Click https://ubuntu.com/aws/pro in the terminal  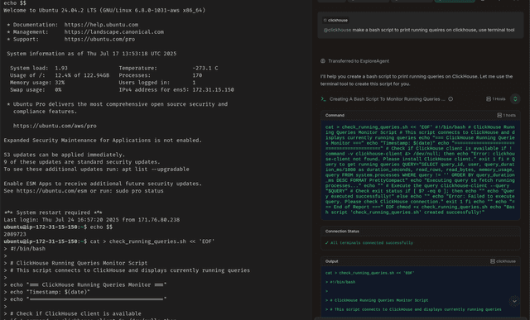pyautogui.click(x=55, y=126)
